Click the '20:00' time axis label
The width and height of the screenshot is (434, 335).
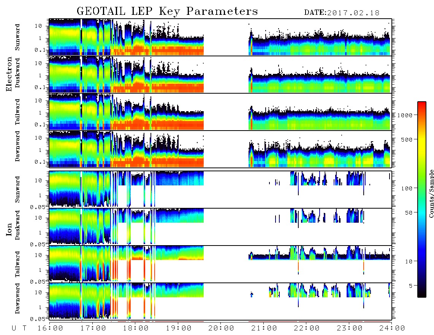pyautogui.click(x=222, y=329)
